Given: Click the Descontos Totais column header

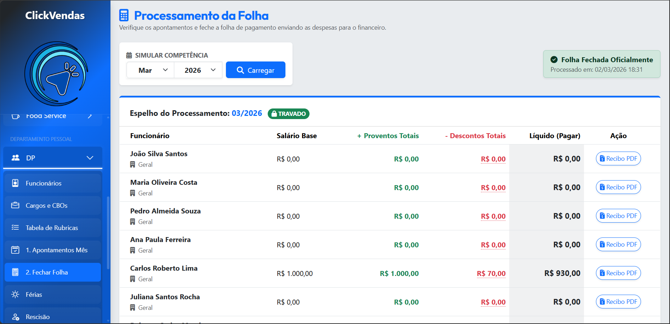Looking at the screenshot, I should pos(475,136).
